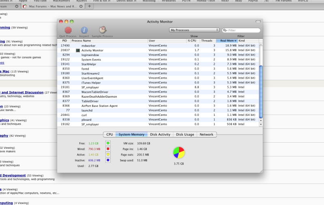Open the Disk Usage tab
The width and height of the screenshot is (324, 205).
[x=185, y=135]
